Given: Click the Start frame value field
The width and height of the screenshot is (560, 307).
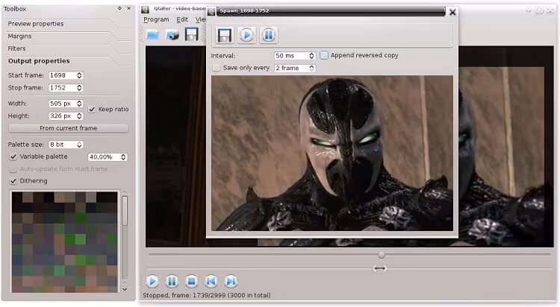Looking at the screenshot, I should (63, 75).
